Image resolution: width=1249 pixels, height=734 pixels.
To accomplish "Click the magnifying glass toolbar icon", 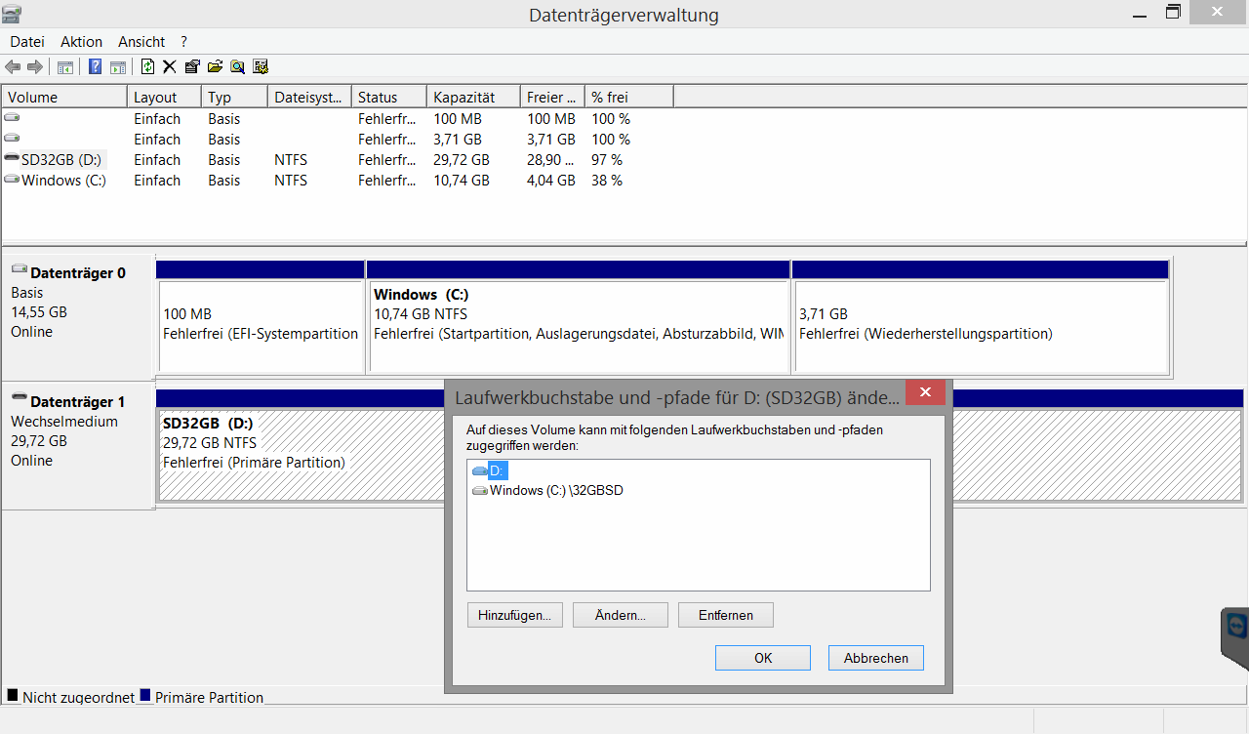I will 237,66.
